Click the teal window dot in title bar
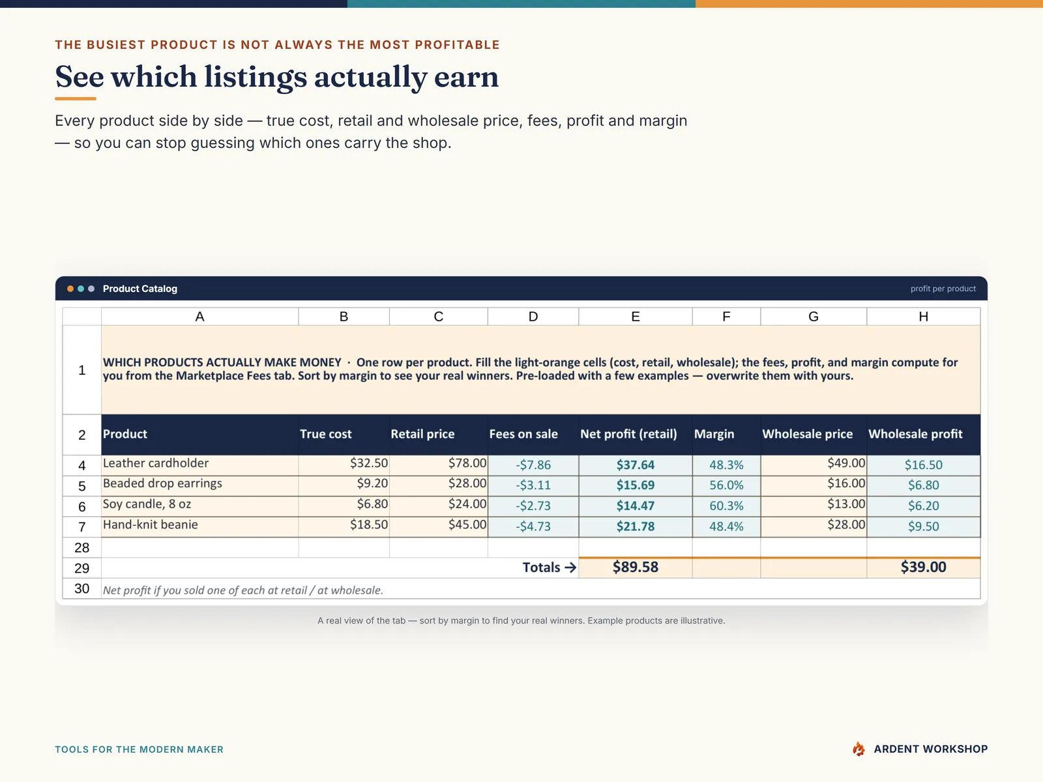Viewport: 1043px width, 782px height. click(x=81, y=289)
